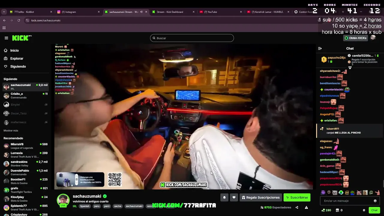This screenshot has width=384, height=216.
Task: Click the IRL category link
Action: click(75, 206)
